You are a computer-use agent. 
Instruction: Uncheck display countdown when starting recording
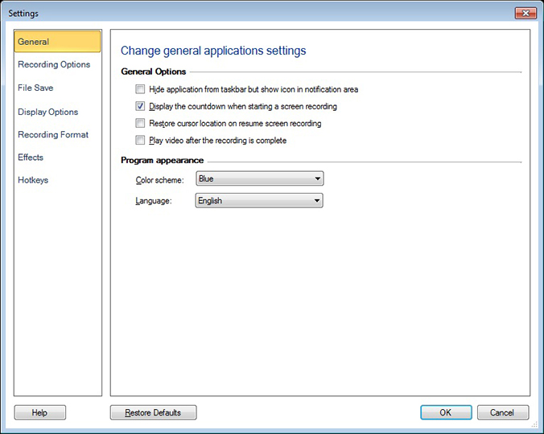click(x=141, y=107)
